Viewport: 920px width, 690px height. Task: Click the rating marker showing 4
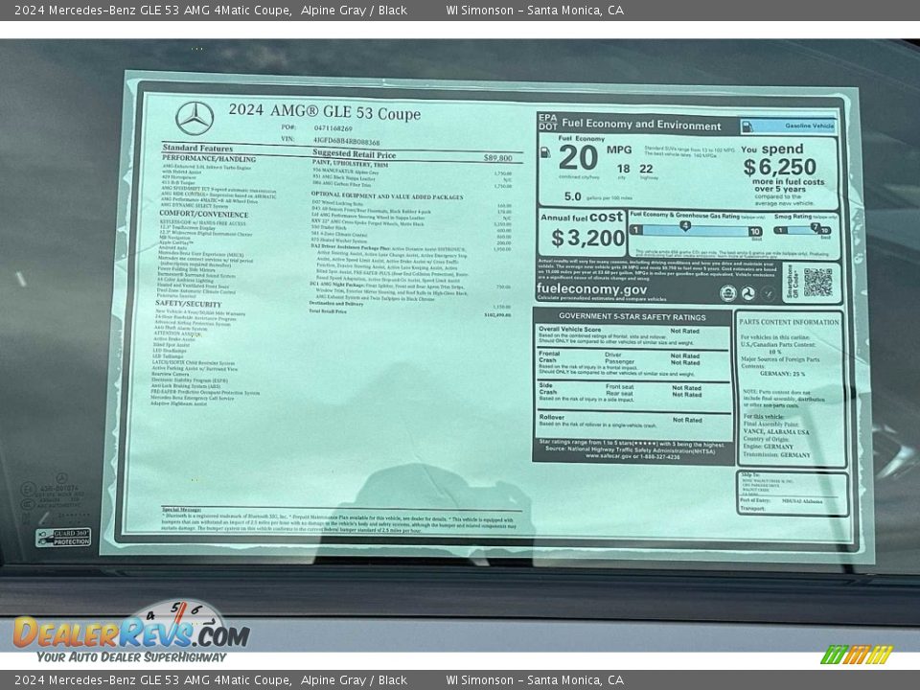pos(684,225)
